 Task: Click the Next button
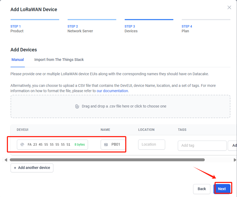pos(222,189)
